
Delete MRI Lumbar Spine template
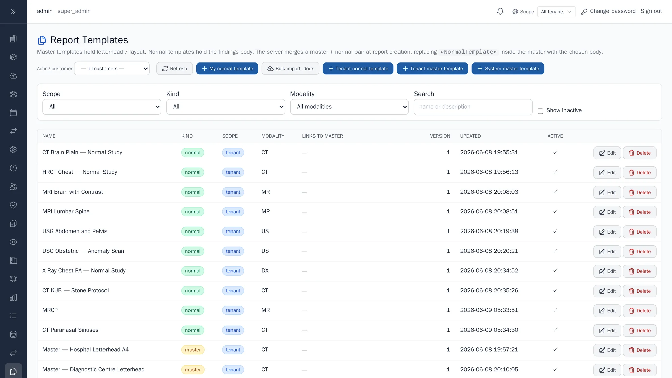(639, 212)
